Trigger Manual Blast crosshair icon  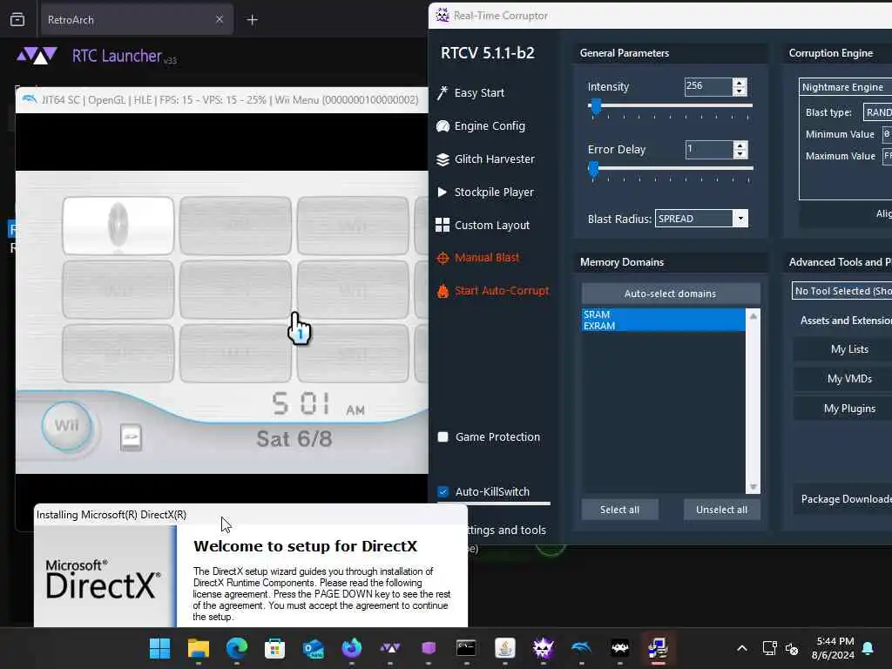click(x=443, y=258)
